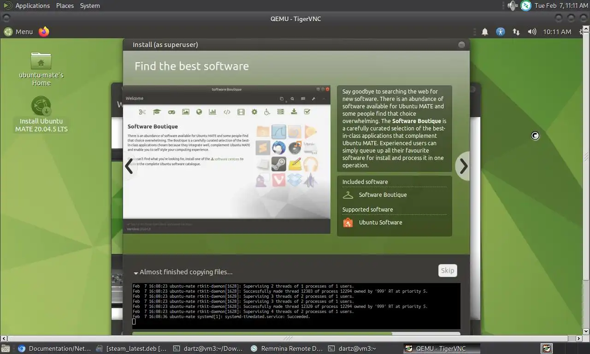This screenshot has width=590, height=354.
Task: Click the QEMU - TigerVNC window title bar
Action: [x=295, y=18]
